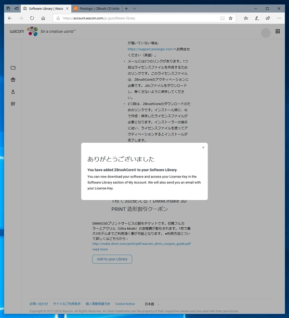Click 'for a creative world' tagline
The image size is (289, 318).
pos(58,31)
